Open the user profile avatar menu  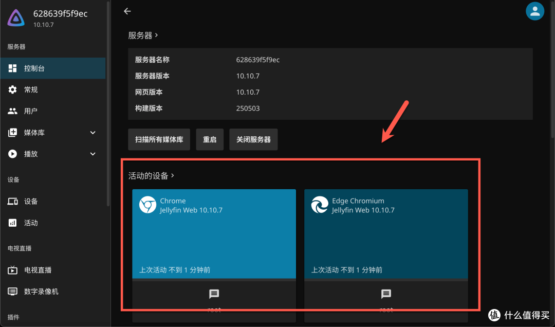[535, 11]
